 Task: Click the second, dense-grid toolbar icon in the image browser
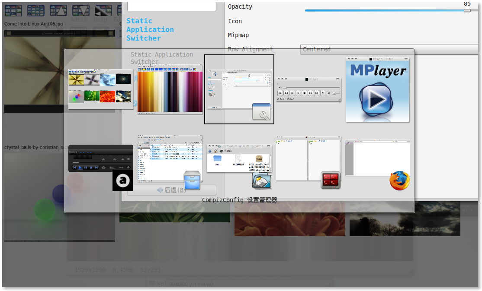(35, 10)
